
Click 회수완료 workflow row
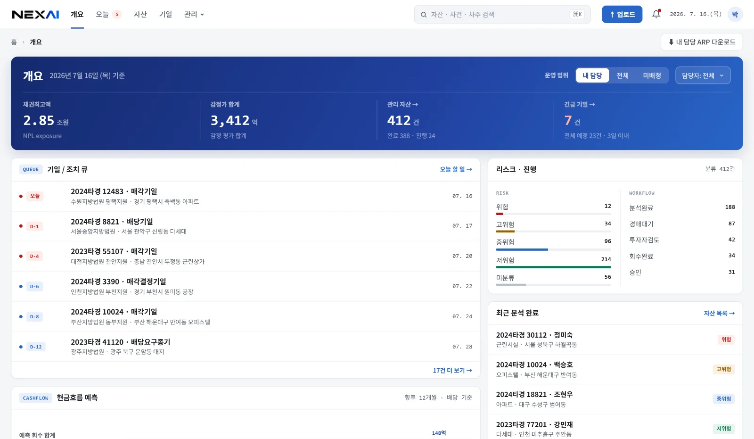pos(682,256)
